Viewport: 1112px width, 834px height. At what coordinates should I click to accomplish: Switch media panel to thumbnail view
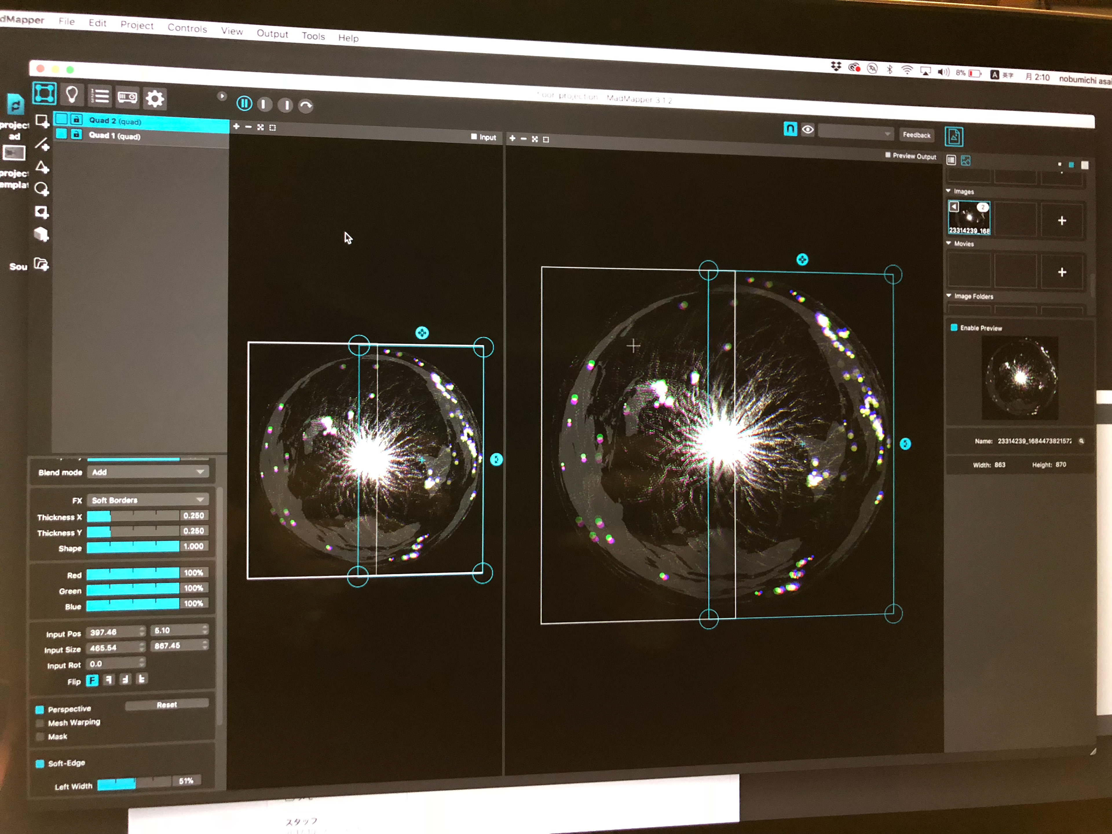[x=966, y=160]
